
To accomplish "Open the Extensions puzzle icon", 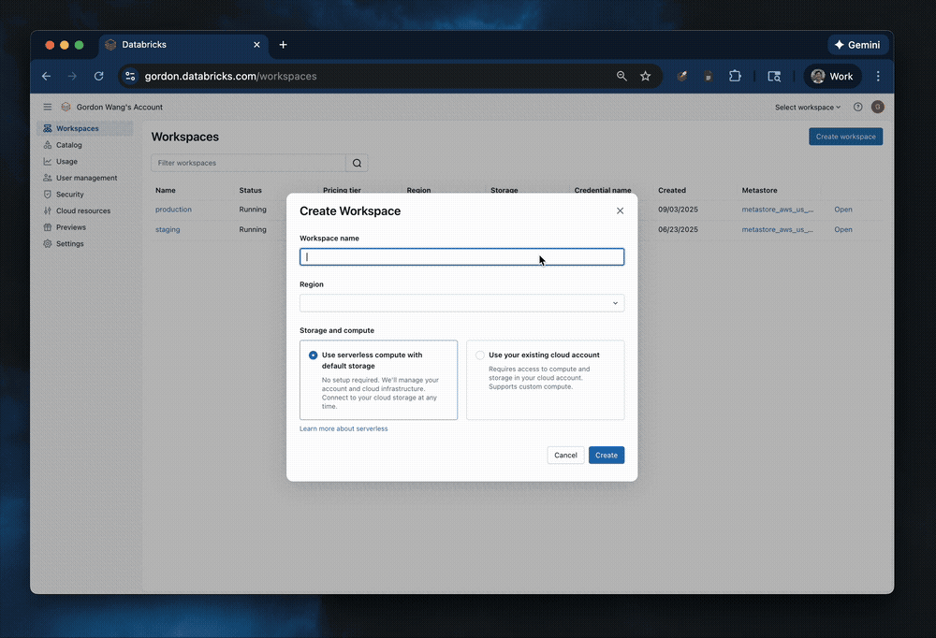I will pyautogui.click(x=735, y=77).
